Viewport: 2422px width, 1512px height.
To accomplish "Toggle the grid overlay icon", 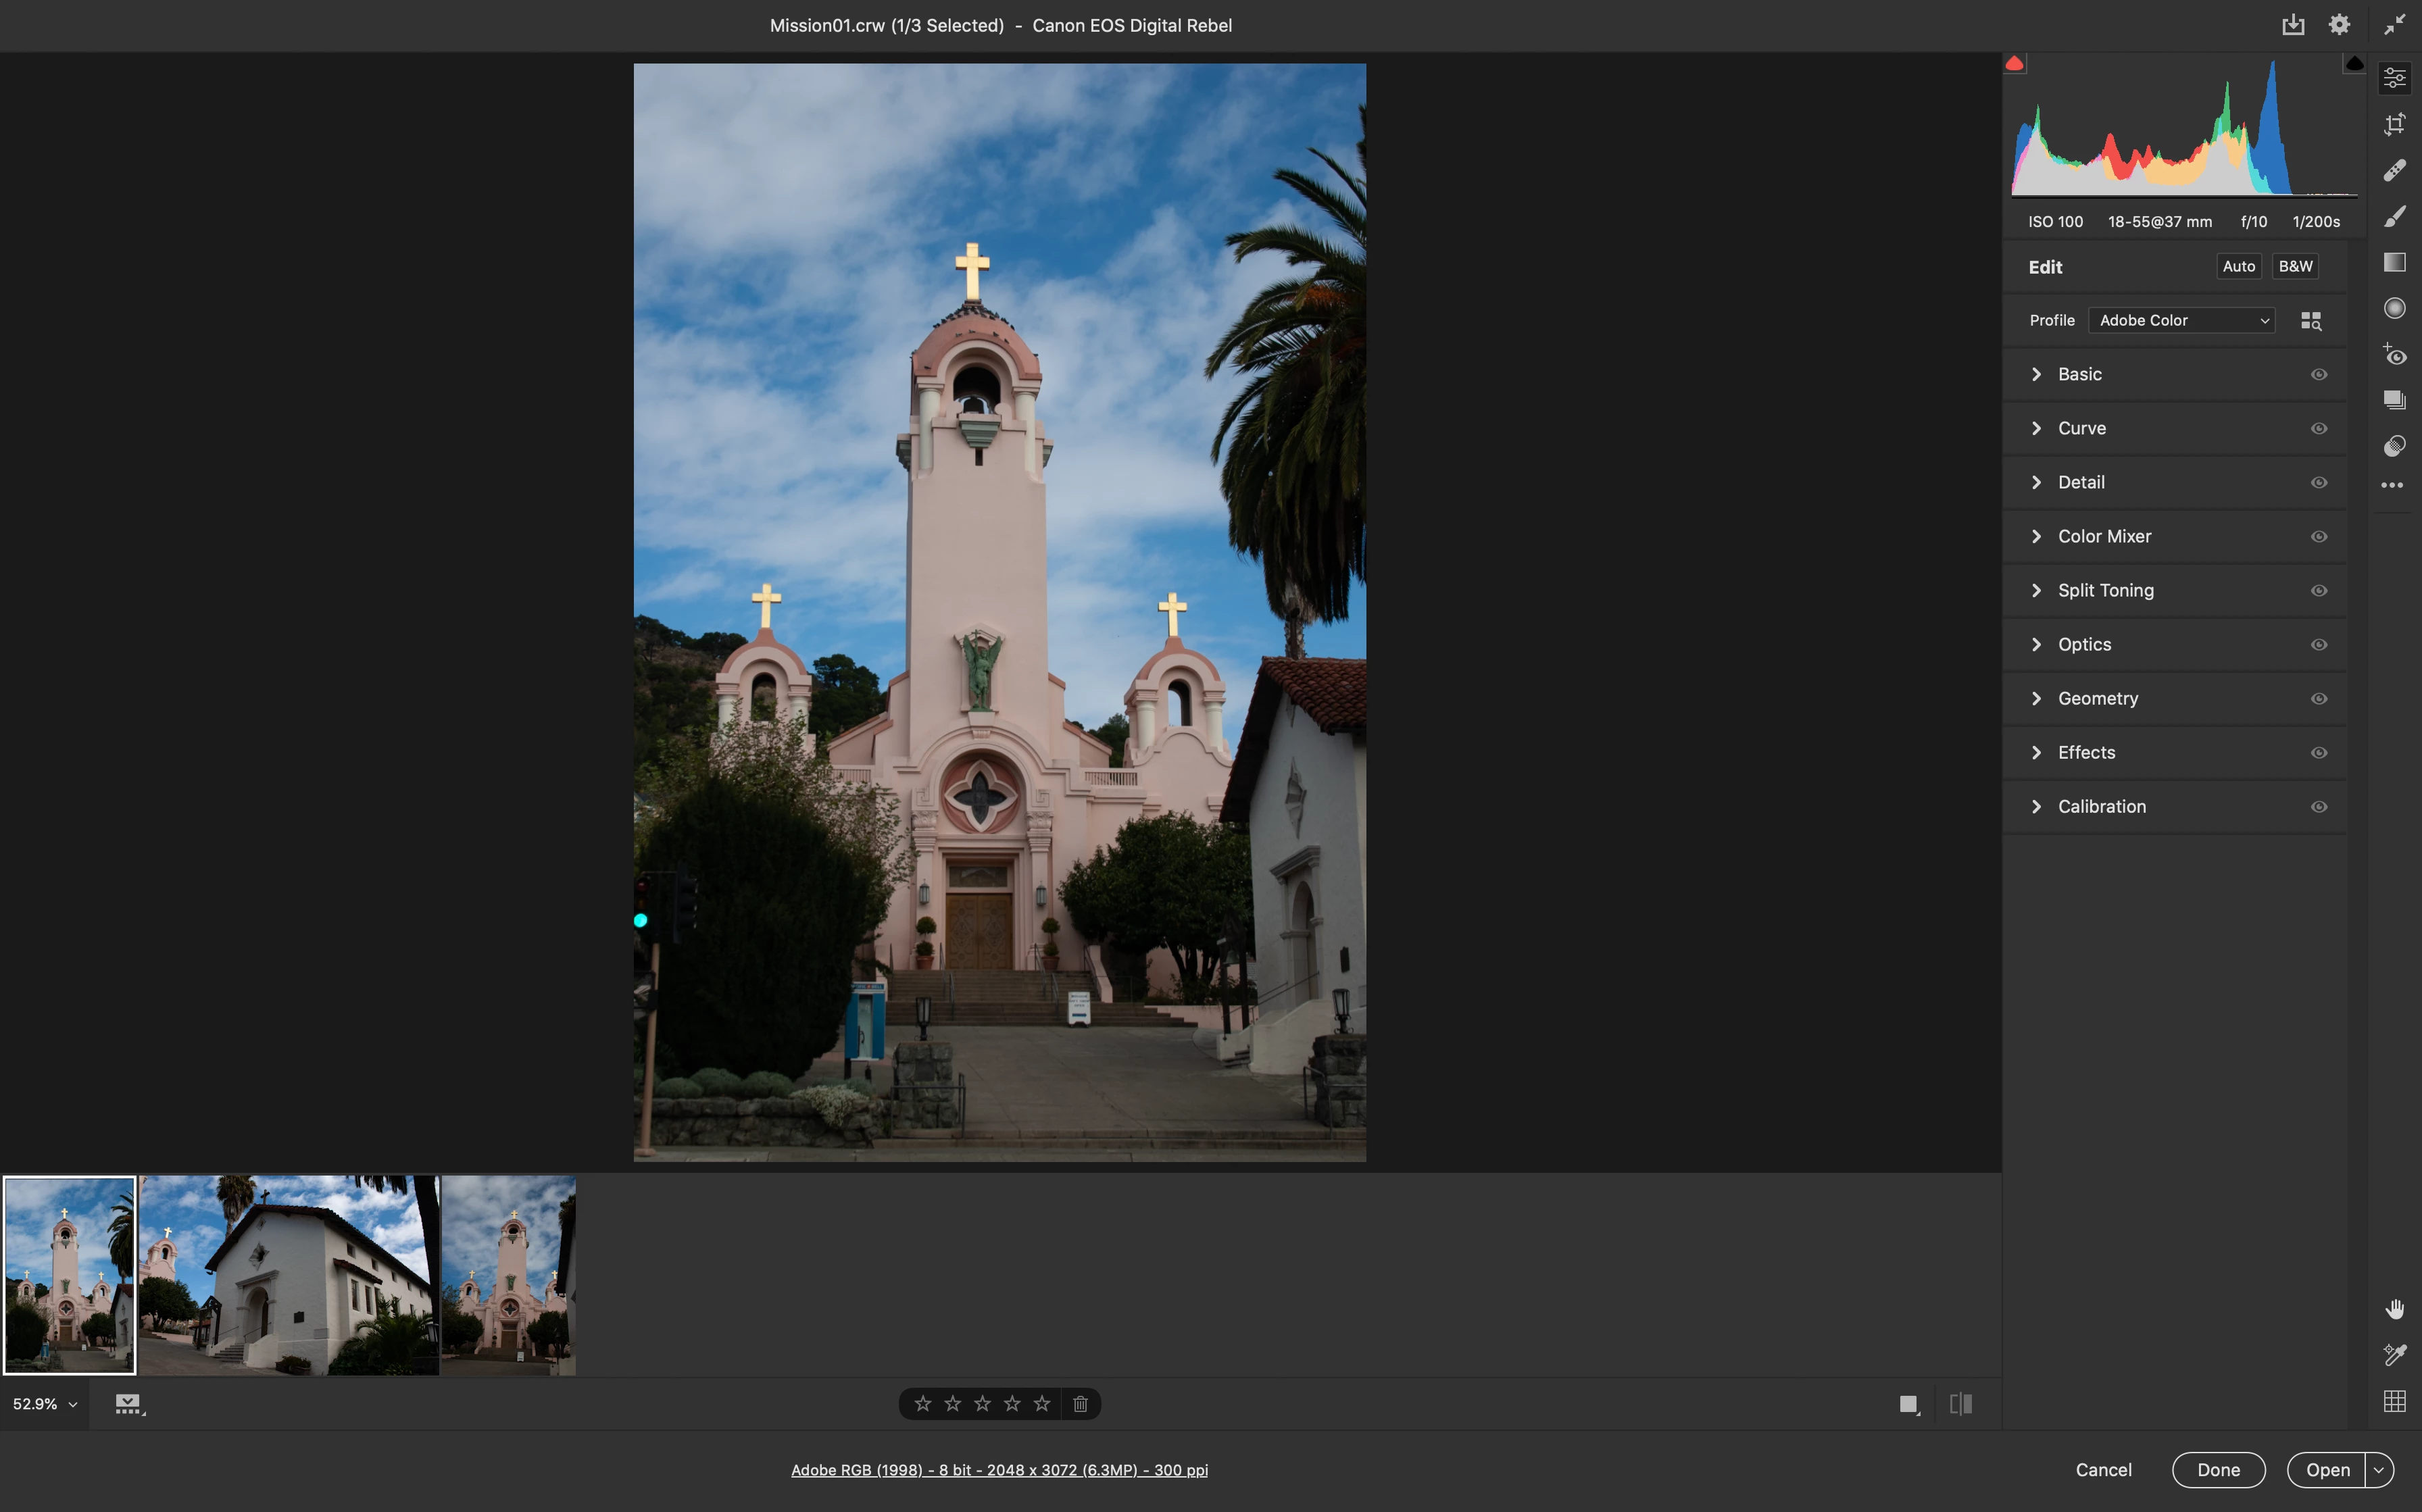I will coord(2394,1401).
